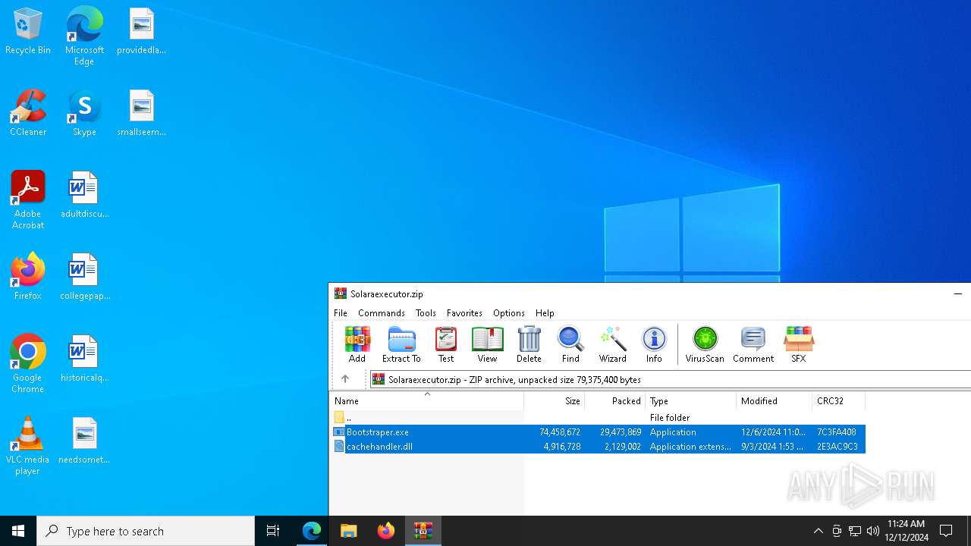Click the taskbar search box

tap(146, 531)
